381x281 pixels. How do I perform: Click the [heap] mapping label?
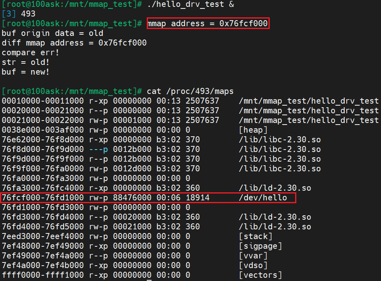click(x=253, y=130)
